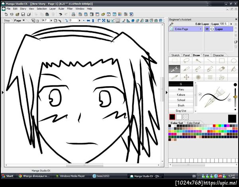Open the layer opacity flyout arrow

pyautogui.click(x=230, y=24)
